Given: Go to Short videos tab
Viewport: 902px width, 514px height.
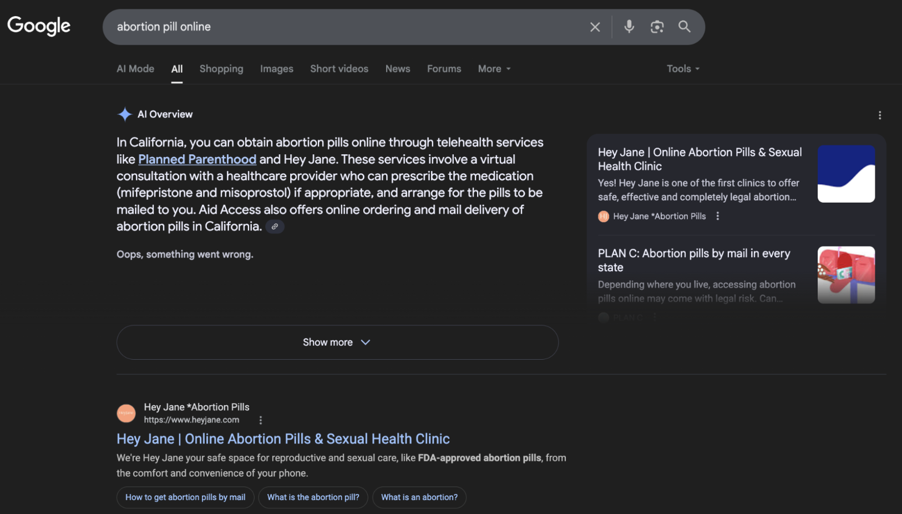Looking at the screenshot, I should tap(339, 69).
